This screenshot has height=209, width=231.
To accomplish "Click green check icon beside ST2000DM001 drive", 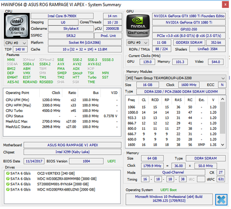I will 8,184.
